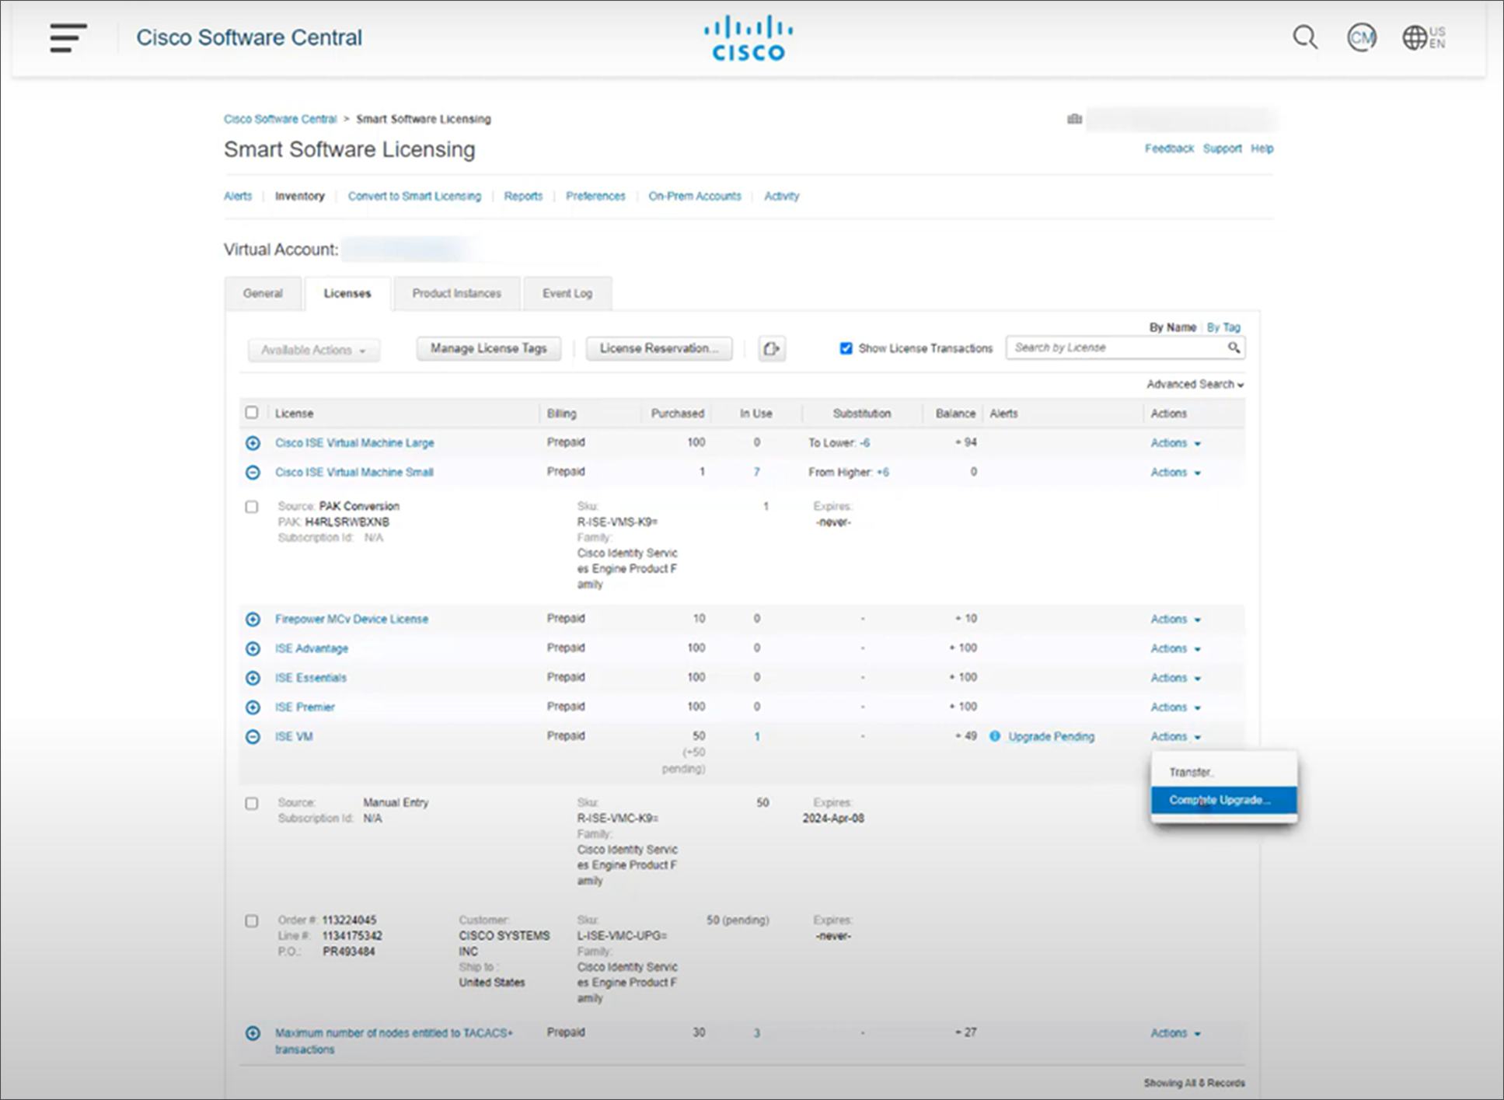
Task: Open the hamburger navigation menu
Action: click(x=67, y=37)
